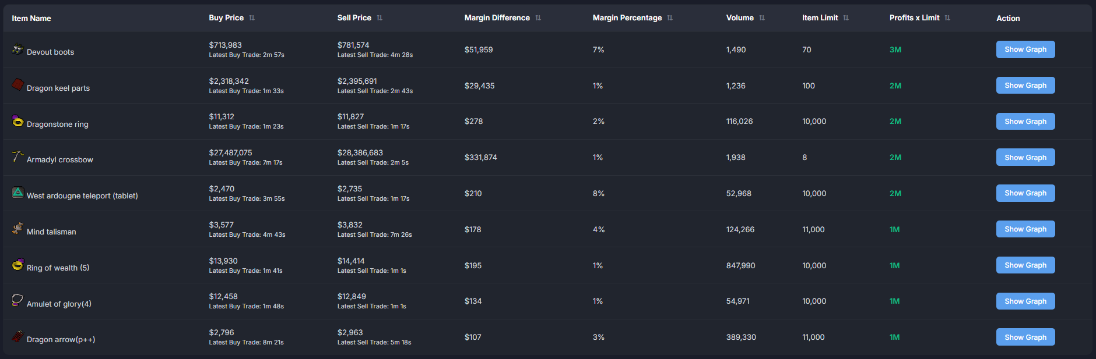
Task: Click the Devout boots item icon
Action: 18,49
